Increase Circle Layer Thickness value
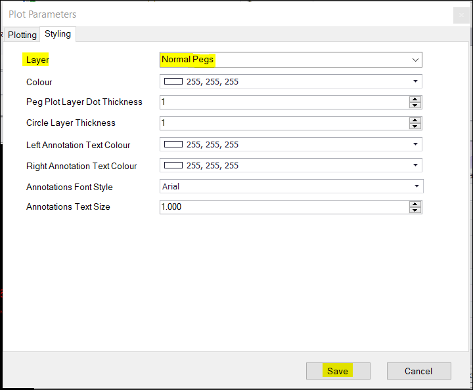 pos(415,120)
